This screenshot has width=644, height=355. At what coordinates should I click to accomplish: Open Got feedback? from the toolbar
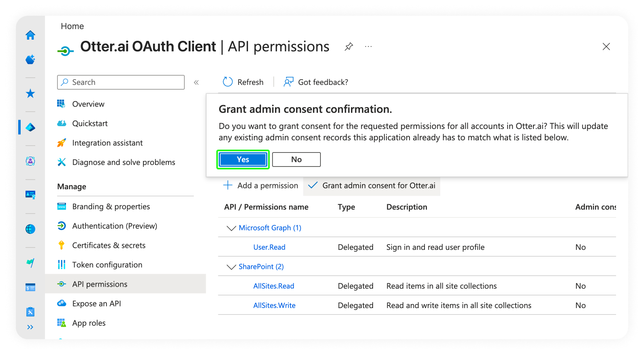click(316, 82)
